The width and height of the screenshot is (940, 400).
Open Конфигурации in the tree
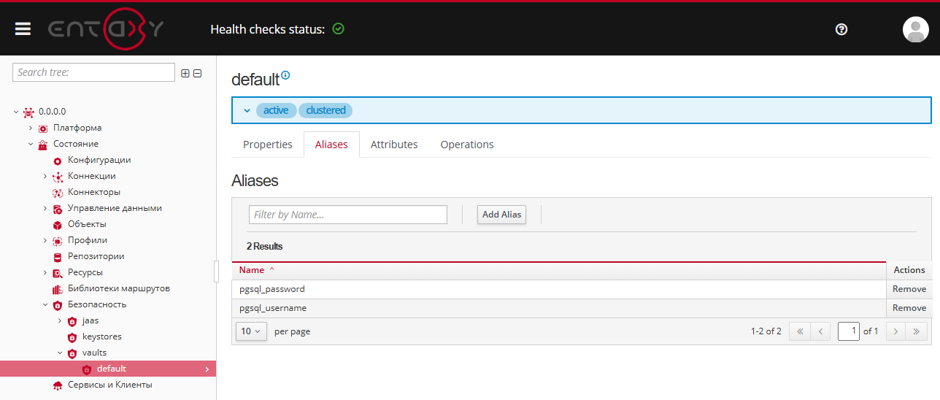99,160
